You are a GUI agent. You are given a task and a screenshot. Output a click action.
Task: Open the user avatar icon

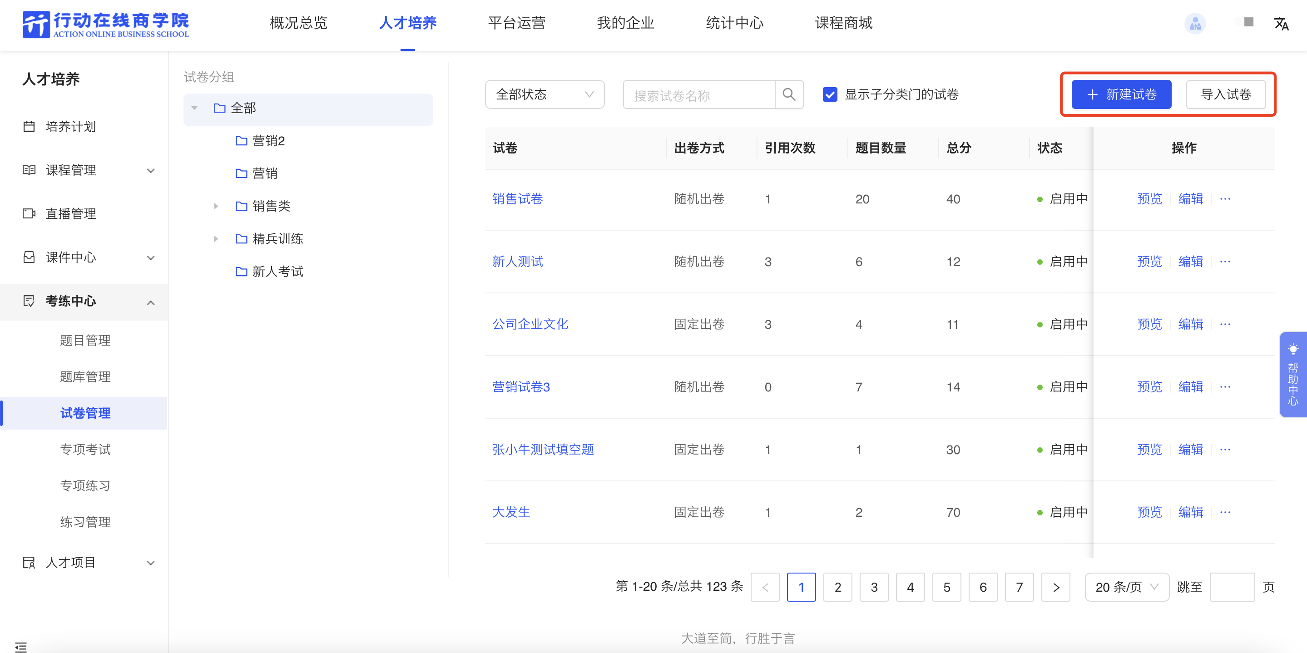click(x=1195, y=23)
